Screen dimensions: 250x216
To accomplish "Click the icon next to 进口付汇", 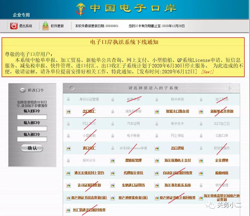I will [68, 148].
